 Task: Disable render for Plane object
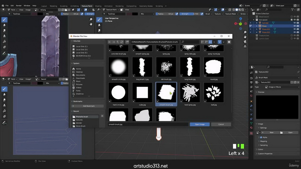pyautogui.click(x=298, y=26)
